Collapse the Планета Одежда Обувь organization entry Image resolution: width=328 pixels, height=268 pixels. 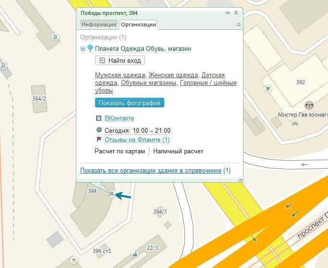click(83, 49)
